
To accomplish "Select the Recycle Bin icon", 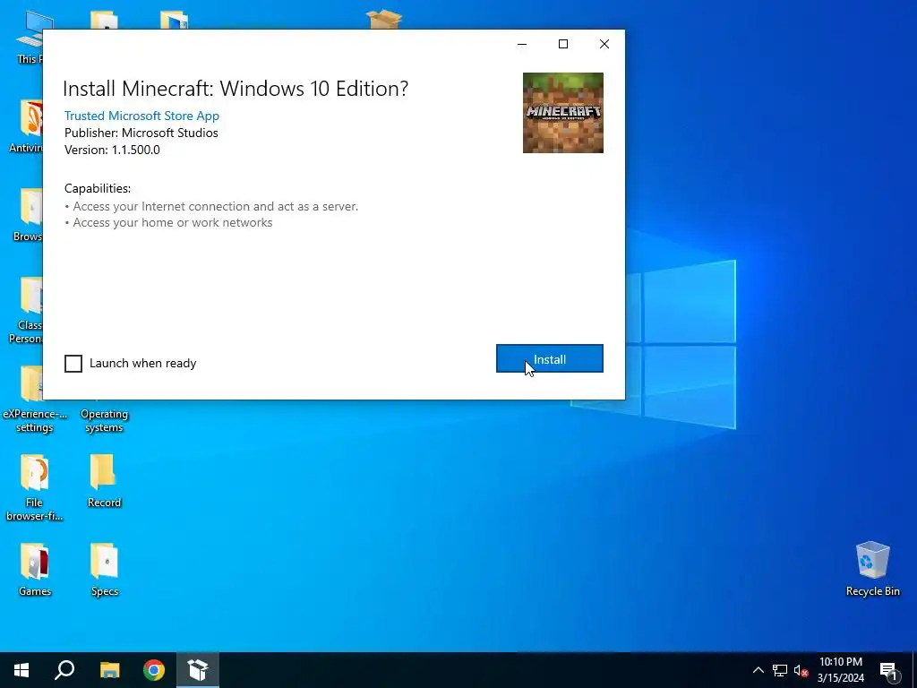I will 872,569.
